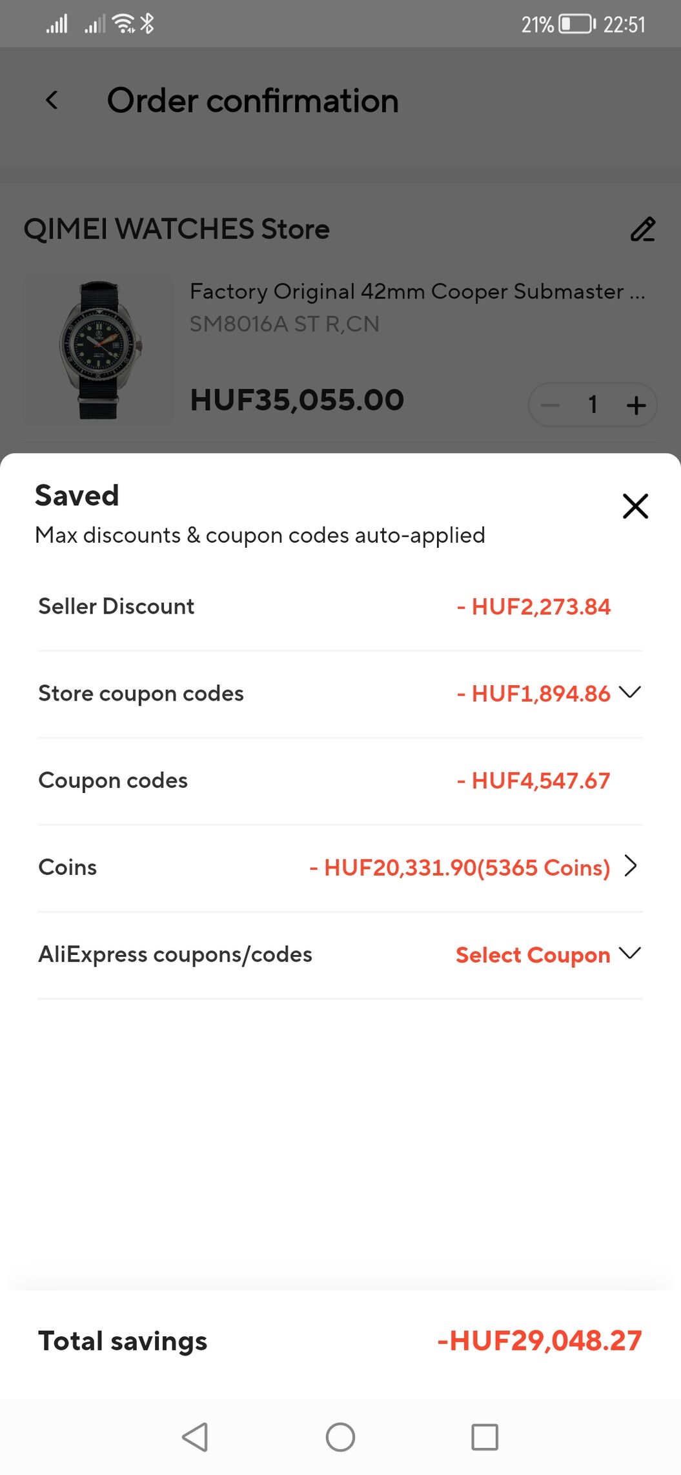Tap the Coins discount amount
The width and height of the screenshot is (681, 1475).
(x=460, y=867)
